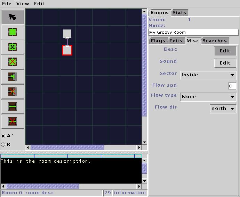Screen dimensions: 240x197
Task: Select the A radio button
Action: coord(3,136)
